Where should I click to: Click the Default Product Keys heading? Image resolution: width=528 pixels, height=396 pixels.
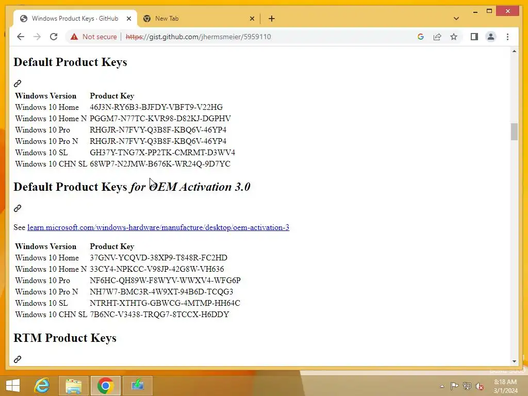(x=70, y=62)
